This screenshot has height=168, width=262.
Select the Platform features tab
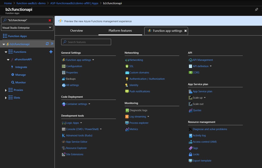pos(120,30)
